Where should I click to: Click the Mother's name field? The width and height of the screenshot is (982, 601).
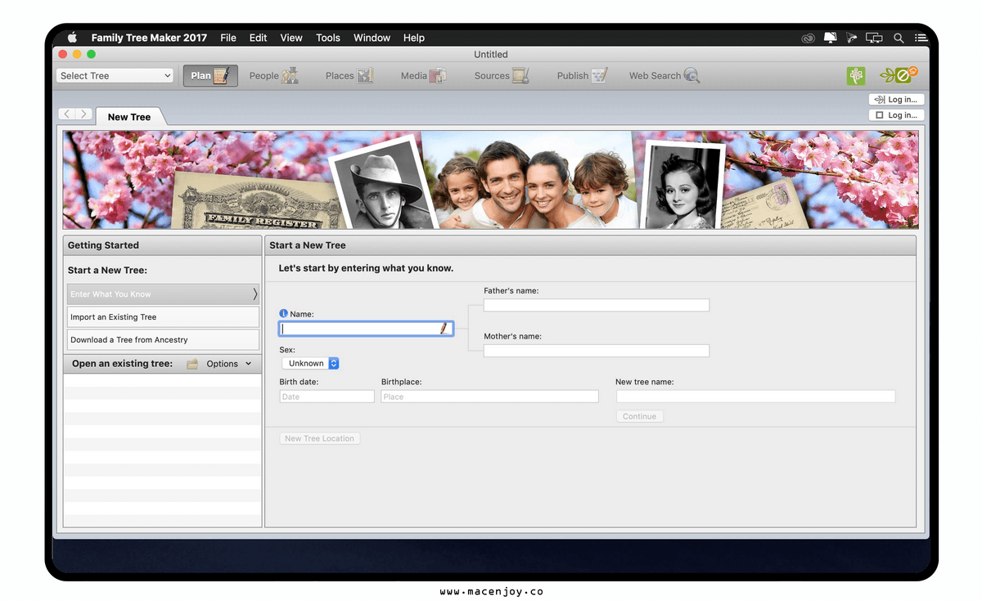click(597, 351)
